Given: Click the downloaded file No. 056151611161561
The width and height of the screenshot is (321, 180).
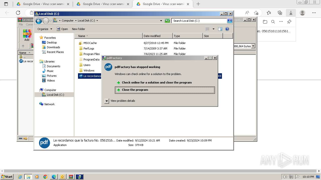Looking at the screenshot, I should click(274, 31).
